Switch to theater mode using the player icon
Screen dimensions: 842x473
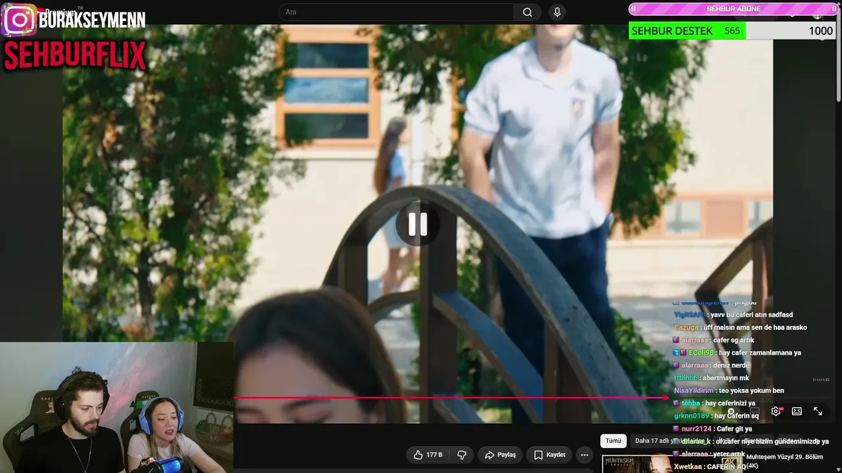797,411
